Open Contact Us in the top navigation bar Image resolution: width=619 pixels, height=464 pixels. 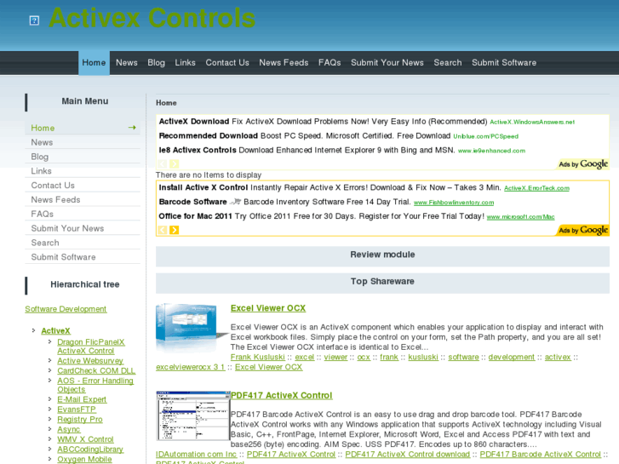point(227,63)
